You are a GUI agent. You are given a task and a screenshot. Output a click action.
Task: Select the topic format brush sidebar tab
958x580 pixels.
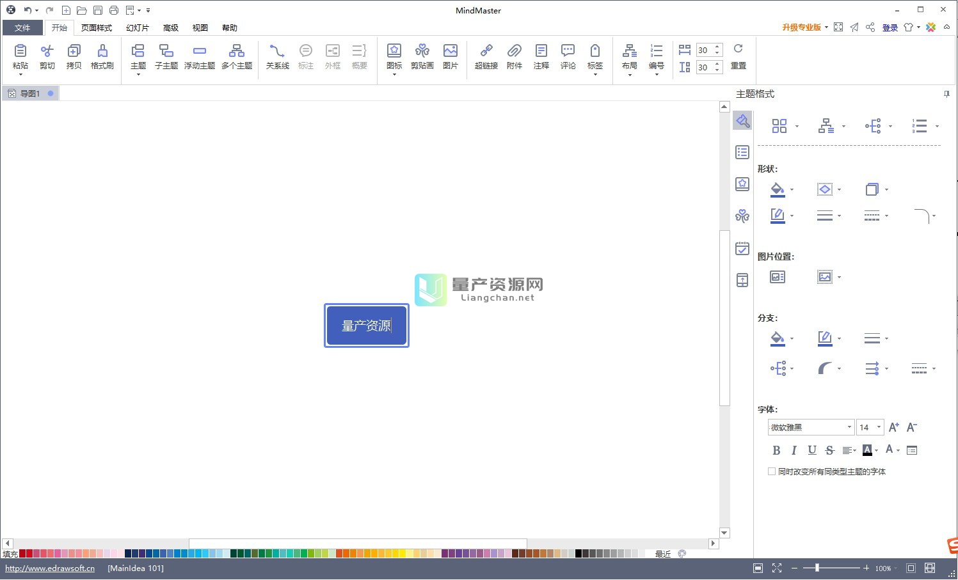pyautogui.click(x=742, y=120)
